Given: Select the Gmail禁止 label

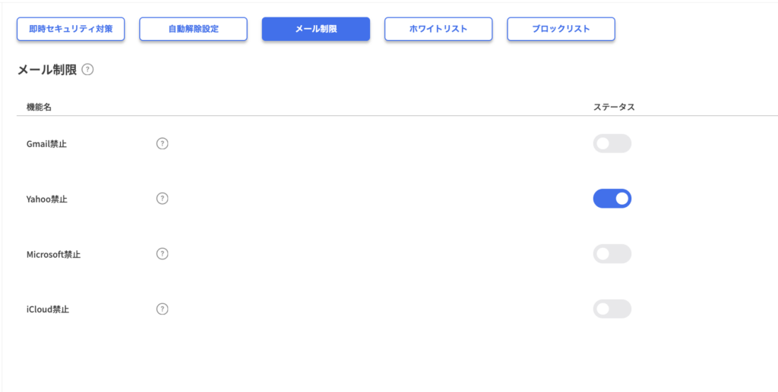Looking at the screenshot, I should click(46, 144).
